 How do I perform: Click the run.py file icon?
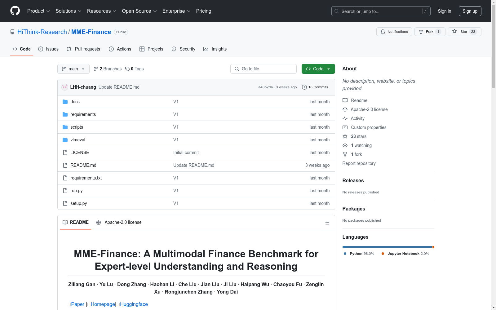pos(65,191)
